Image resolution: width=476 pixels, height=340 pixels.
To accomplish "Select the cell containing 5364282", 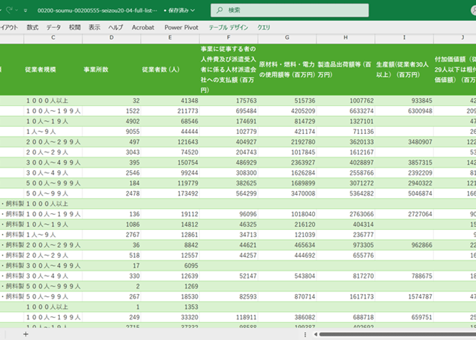I will point(346,193).
